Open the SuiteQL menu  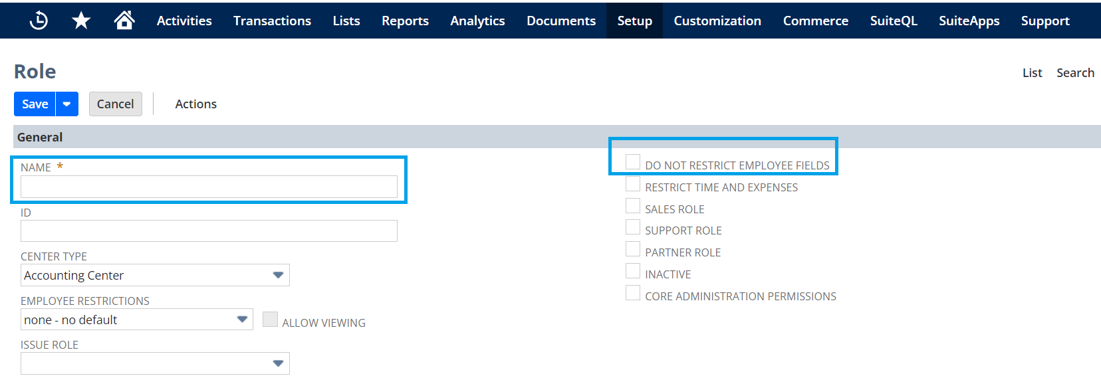click(894, 21)
